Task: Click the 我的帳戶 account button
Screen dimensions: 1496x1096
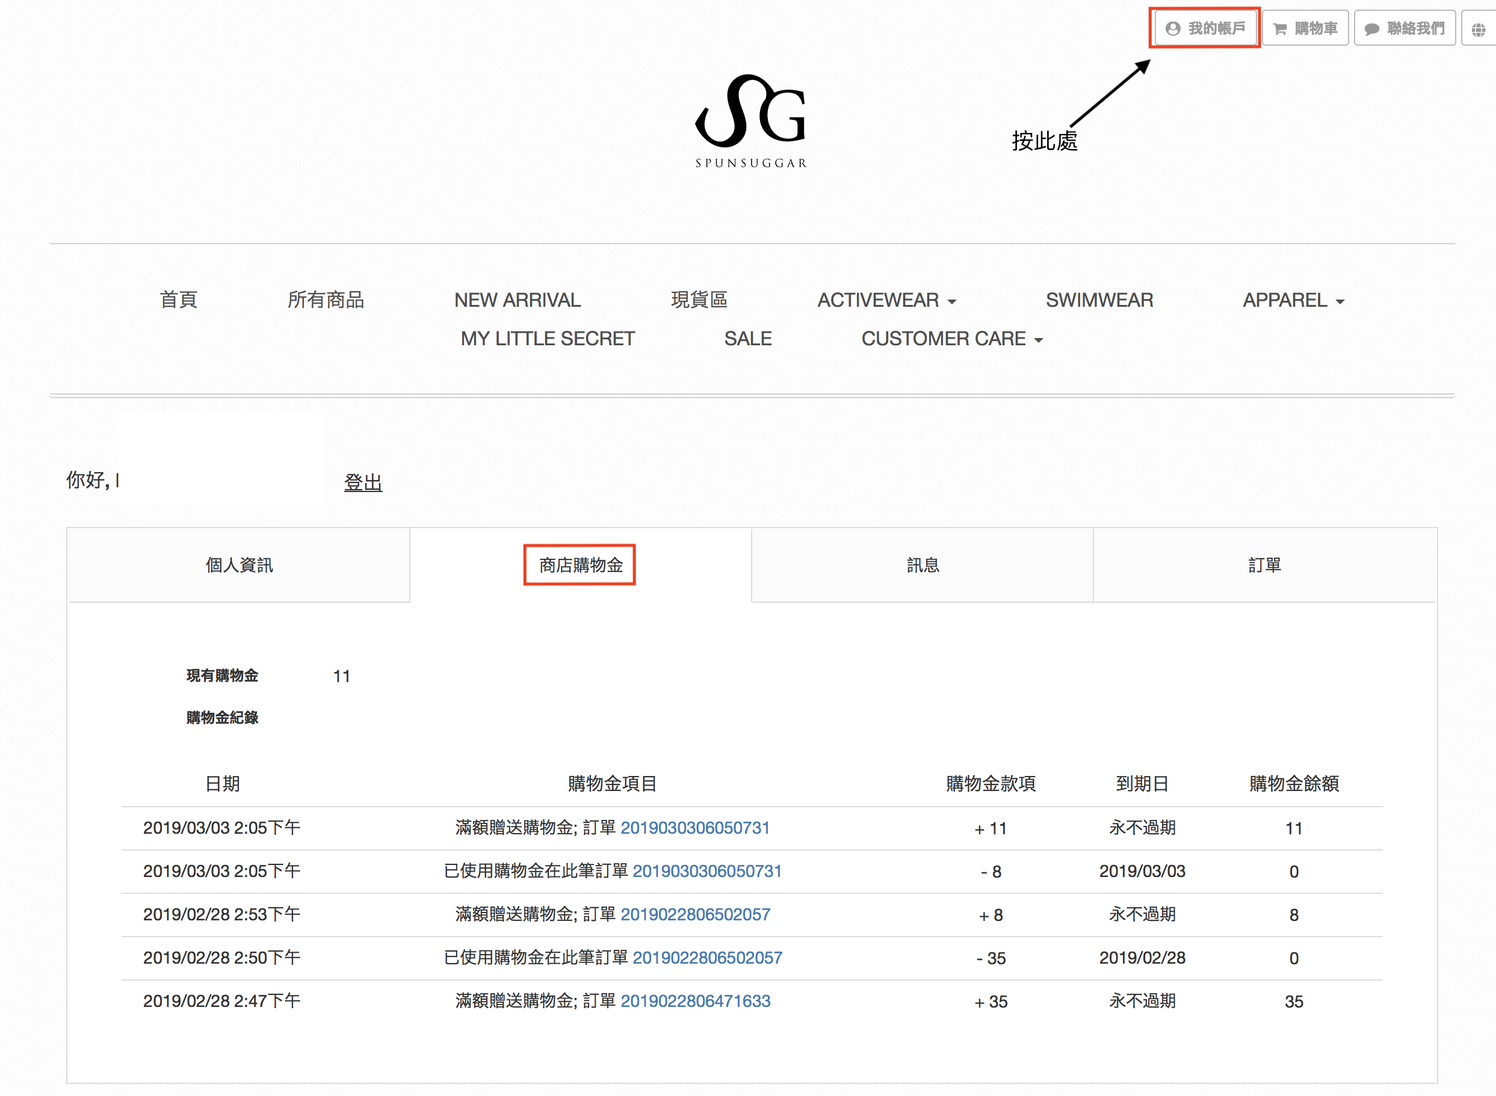Action: (x=1205, y=28)
